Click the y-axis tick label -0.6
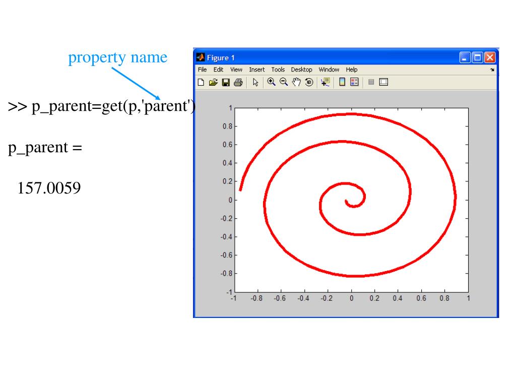The image size is (516, 387). coord(226,255)
